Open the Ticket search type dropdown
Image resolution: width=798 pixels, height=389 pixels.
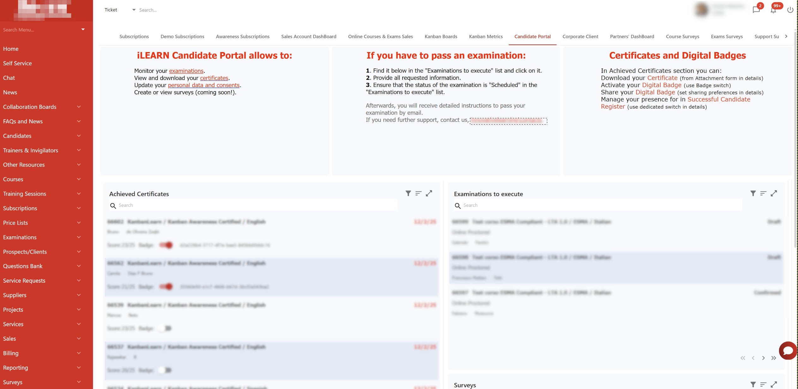pos(133,10)
